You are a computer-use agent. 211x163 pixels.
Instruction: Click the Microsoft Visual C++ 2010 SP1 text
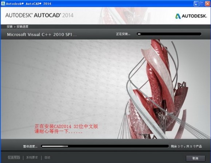pos(42,35)
